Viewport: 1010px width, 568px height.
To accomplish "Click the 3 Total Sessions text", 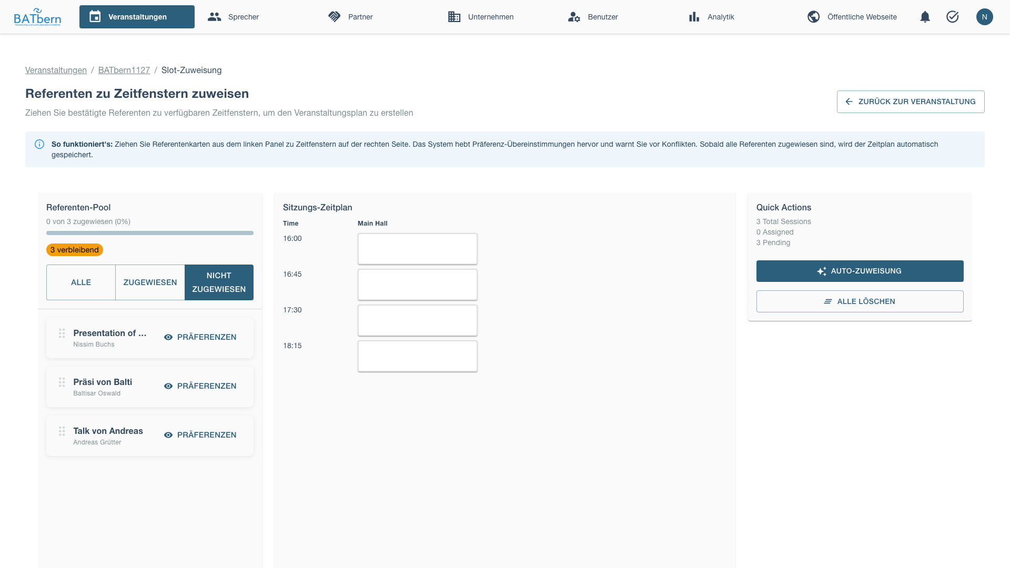I will (784, 221).
